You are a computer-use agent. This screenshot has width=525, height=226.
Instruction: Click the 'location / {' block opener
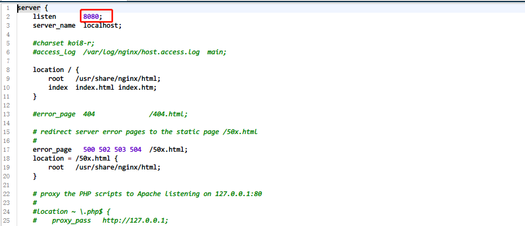pyautogui.click(x=56, y=70)
